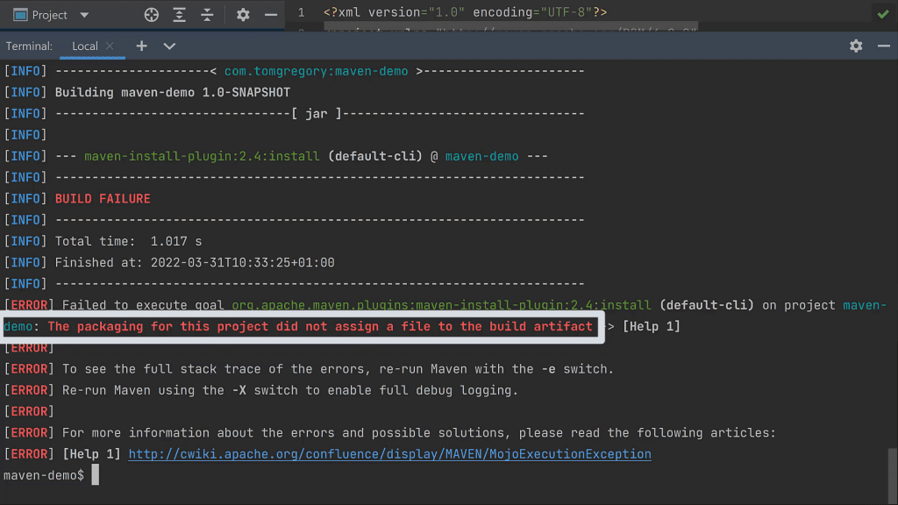Select the Terminal tool window header
The image size is (898, 505).
(29, 46)
